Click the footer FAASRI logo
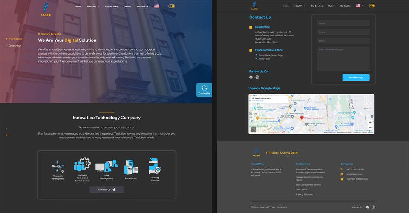The image size is (409, 213). (x=256, y=153)
